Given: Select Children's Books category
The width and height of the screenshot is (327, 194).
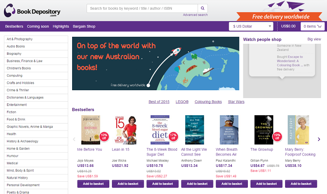Looking at the screenshot, I should tap(36, 68).
